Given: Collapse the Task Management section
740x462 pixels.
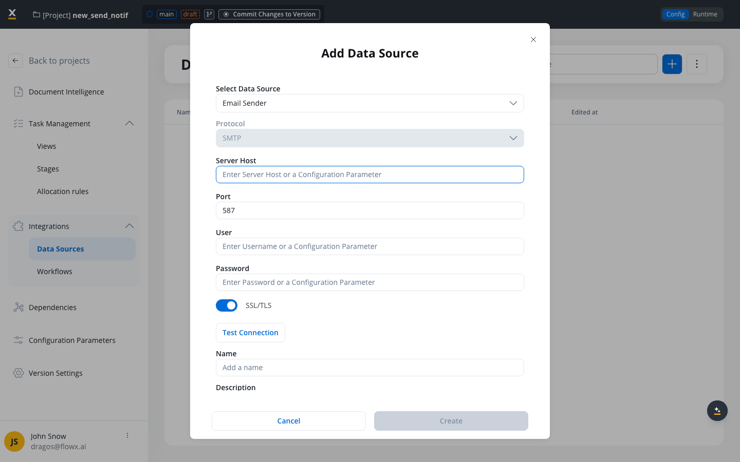Looking at the screenshot, I should pos(129,124).
